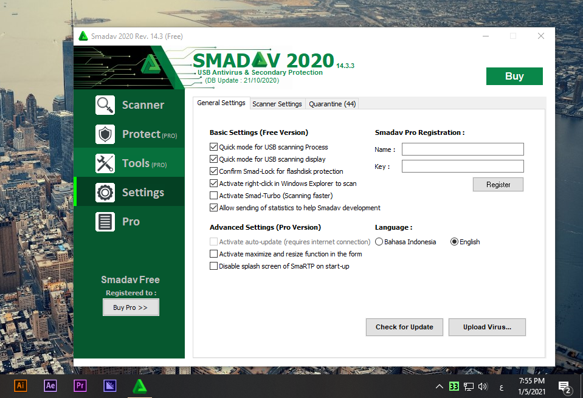Image resolution: width=583 pixels, height=398 pixels.
Task: Go to Tools (PRO) in sidebar
Action: click(x=144, y=163)
